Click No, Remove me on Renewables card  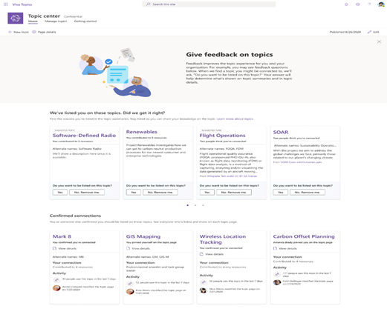pyautogui.click(x=160, y=192)
